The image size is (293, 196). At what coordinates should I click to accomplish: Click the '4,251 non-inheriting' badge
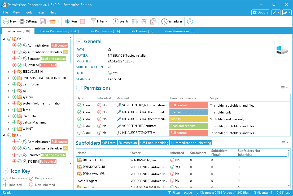point(154,143)
